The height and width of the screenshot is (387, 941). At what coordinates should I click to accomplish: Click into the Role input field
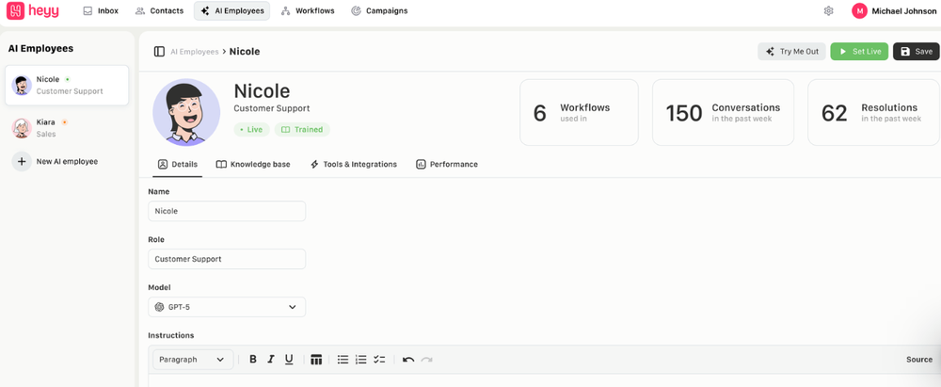[x=227, y=259]
